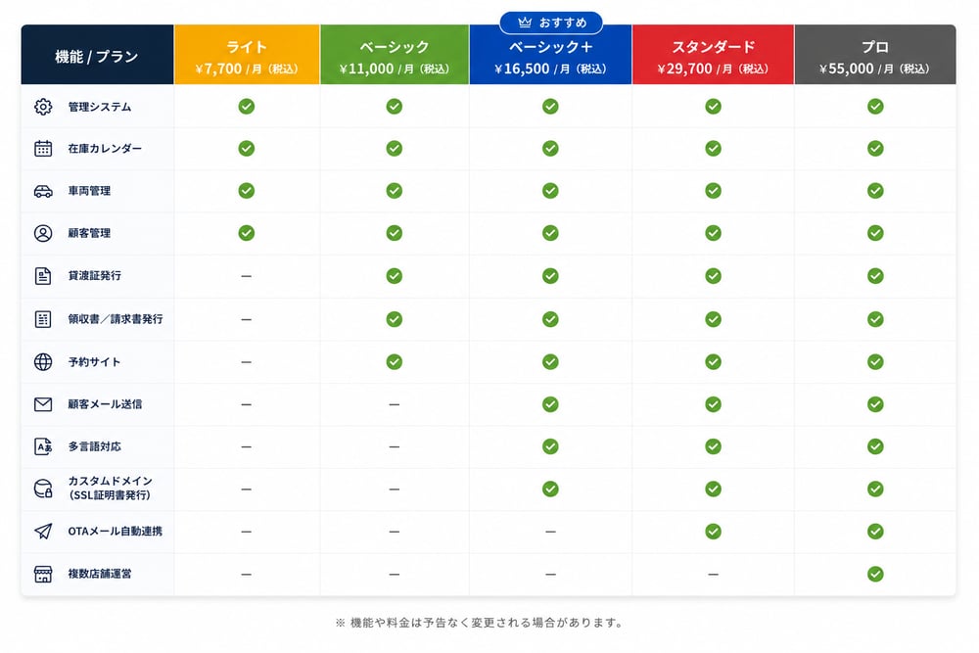Click the translate icon beside 多言語対応
Screen dimensions: 979x653
43,447
